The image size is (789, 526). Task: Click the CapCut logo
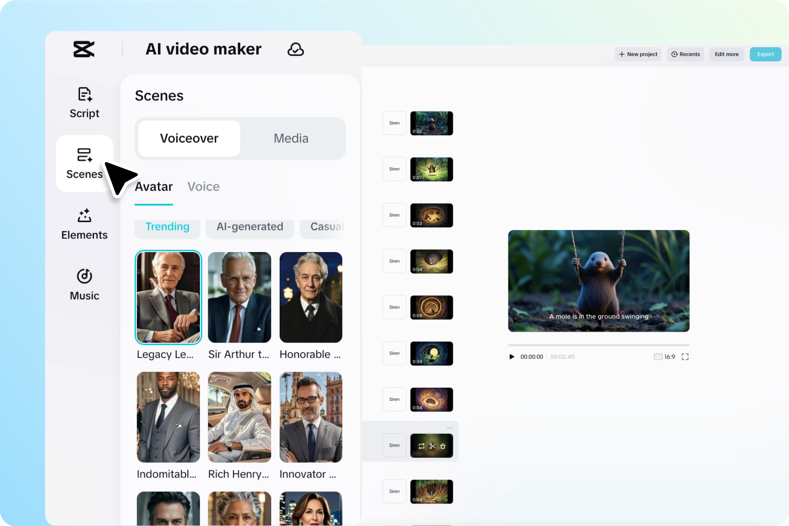tap(84, 49)
